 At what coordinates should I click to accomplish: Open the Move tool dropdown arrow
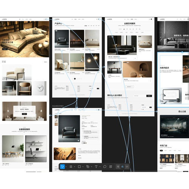click(x=66, y=167)
